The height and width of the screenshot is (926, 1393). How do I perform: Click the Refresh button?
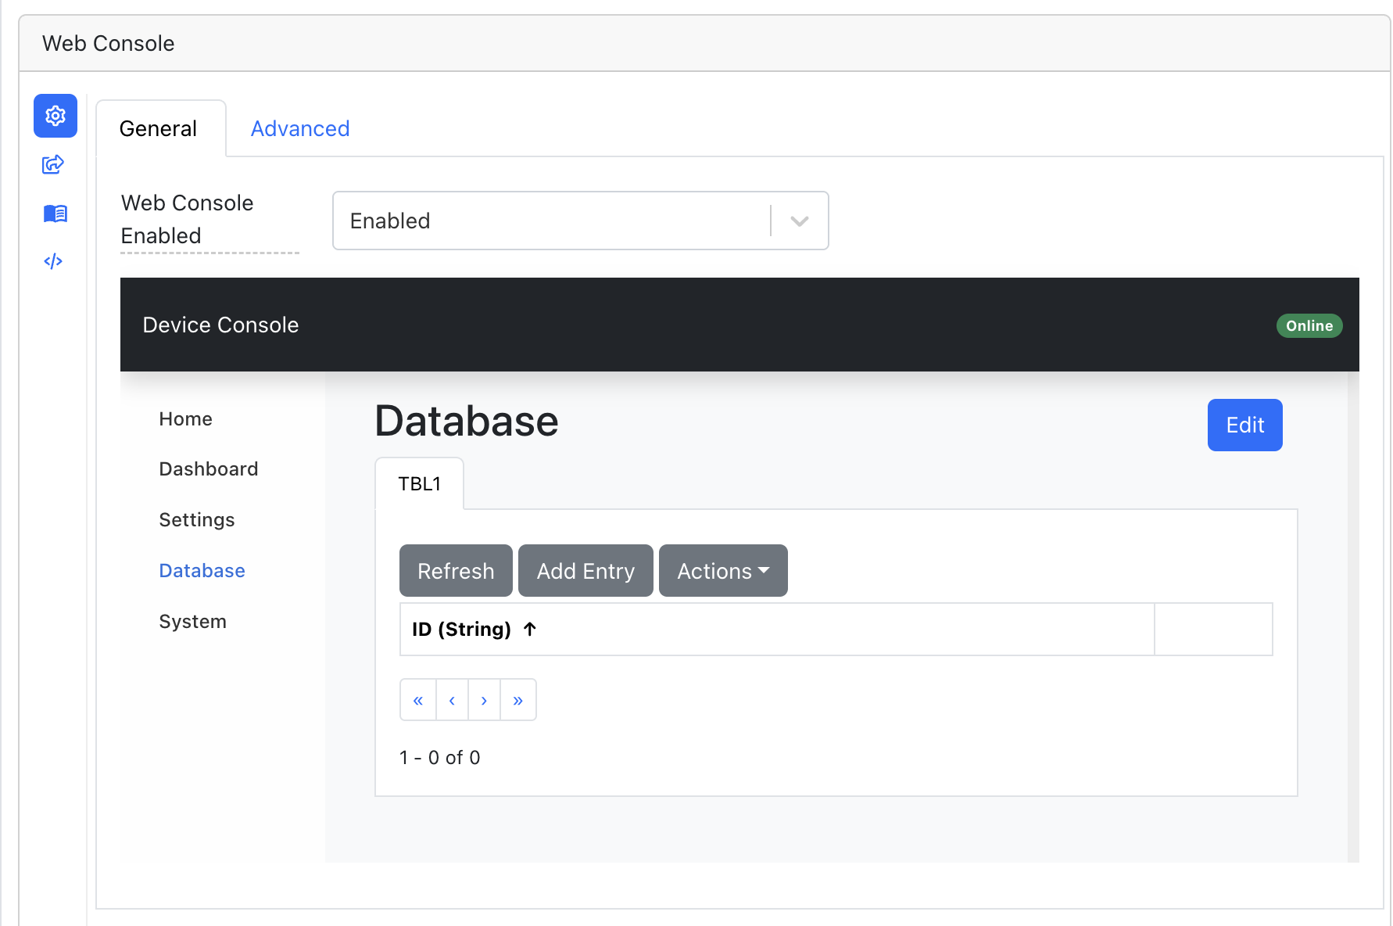coord(456,571)
